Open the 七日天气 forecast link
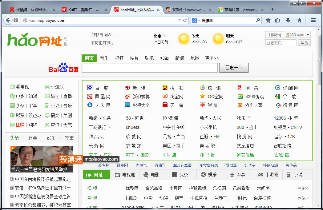This screenshot has height=210, width=323. (161, 42)
